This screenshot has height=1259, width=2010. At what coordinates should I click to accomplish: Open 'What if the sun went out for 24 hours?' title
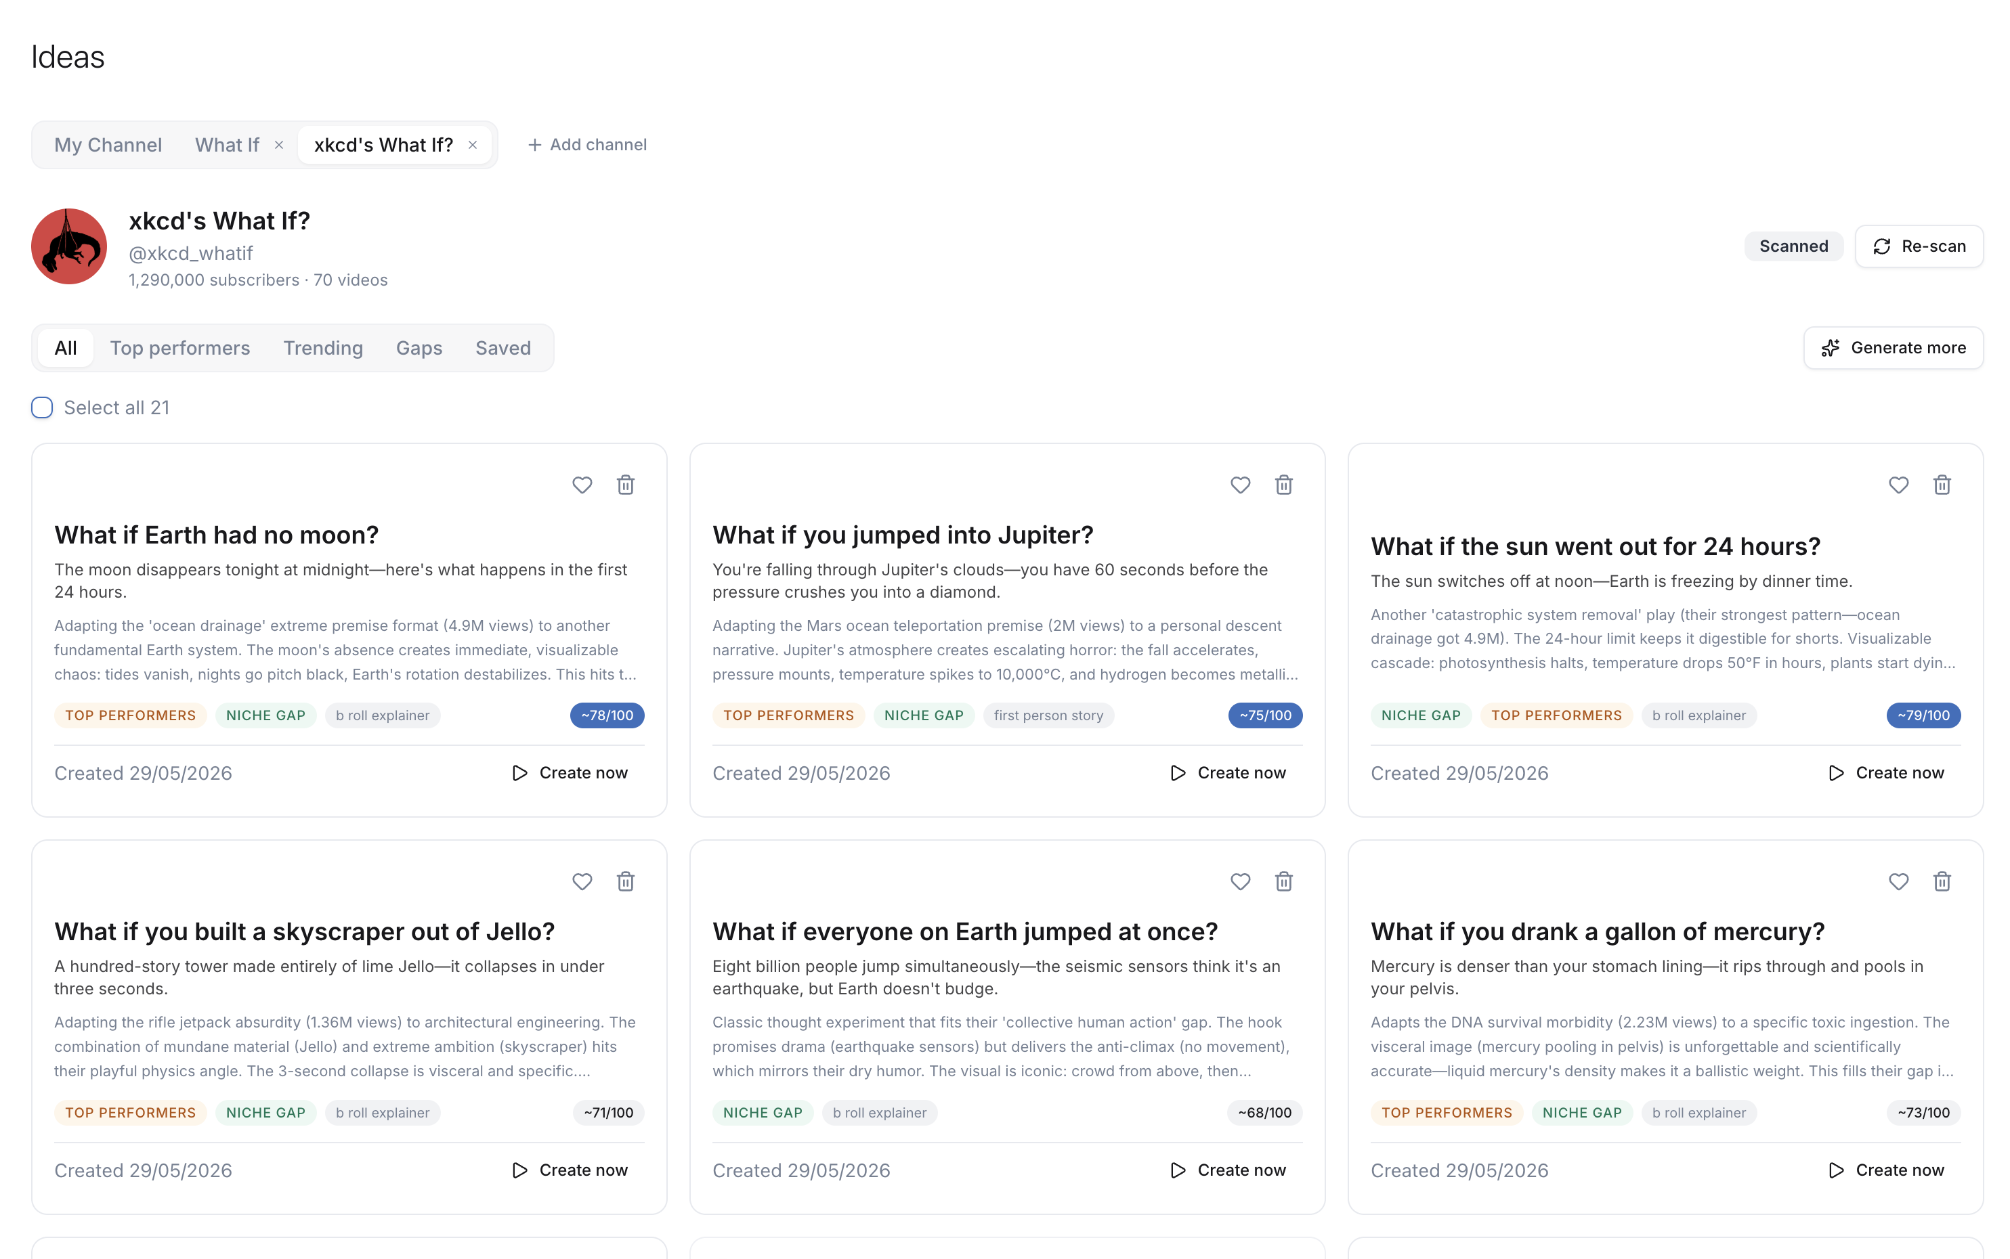pyautogui.click(x=1595, y=546)
